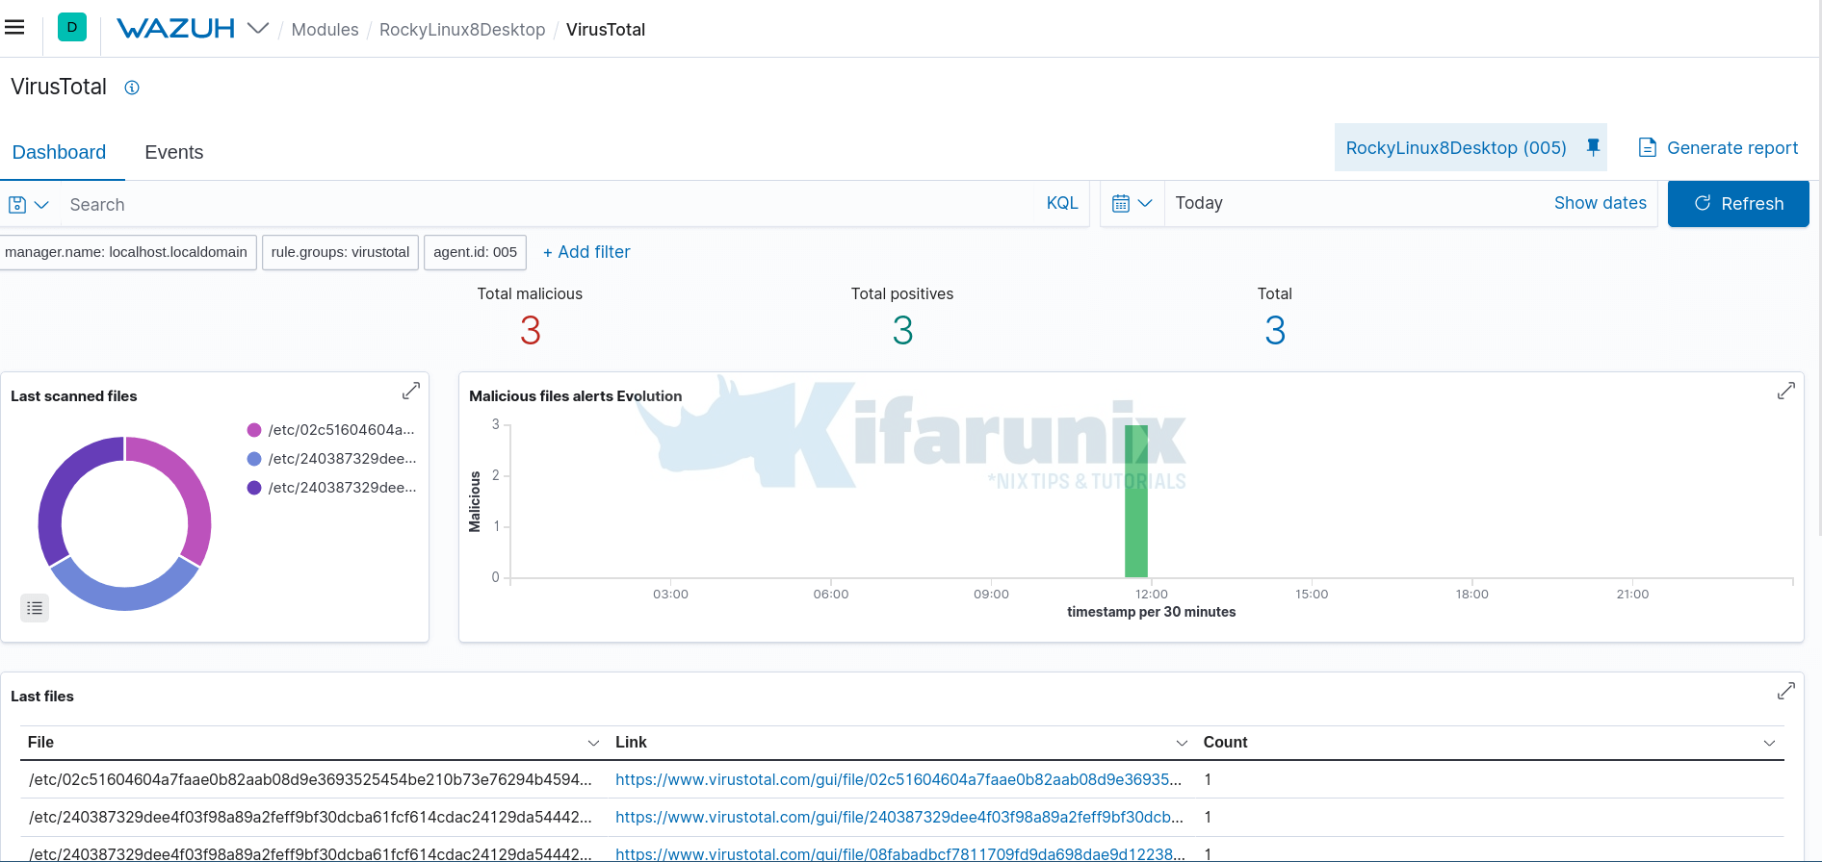Viewport: 1822px width, 862px height.
Task: Click Total malicious value 3
Action: pyautogui.click(x=531, y=331)
